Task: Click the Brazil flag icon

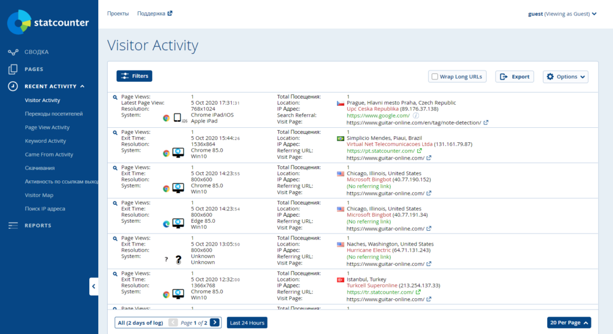Action: (x=341, y=139)
